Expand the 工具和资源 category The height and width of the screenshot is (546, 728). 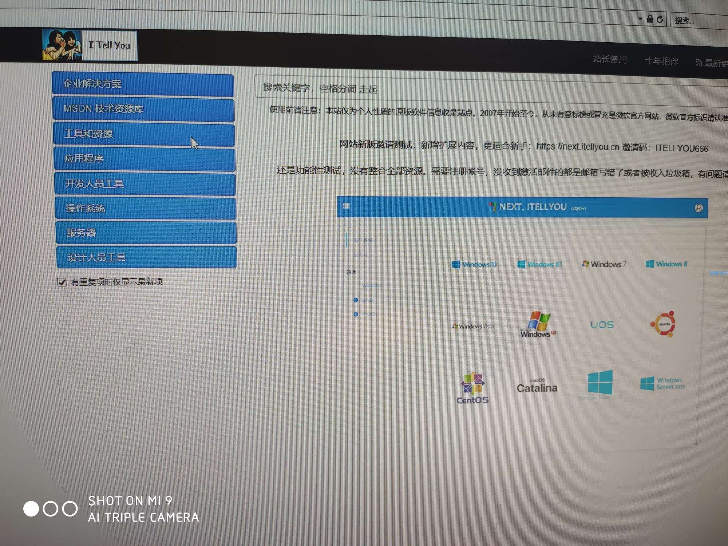coord(144,134)
